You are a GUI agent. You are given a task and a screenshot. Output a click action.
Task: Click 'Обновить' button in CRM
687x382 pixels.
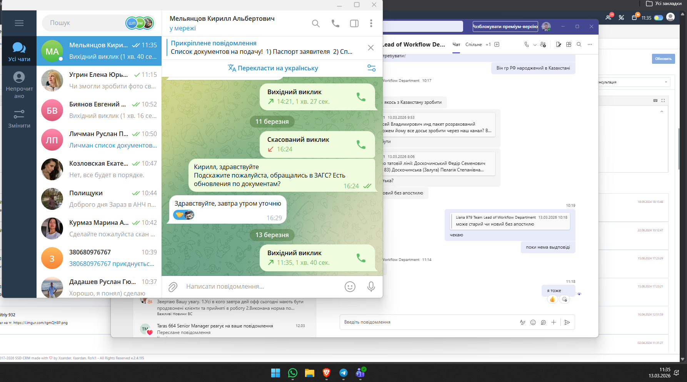click(x=664, y=59)
